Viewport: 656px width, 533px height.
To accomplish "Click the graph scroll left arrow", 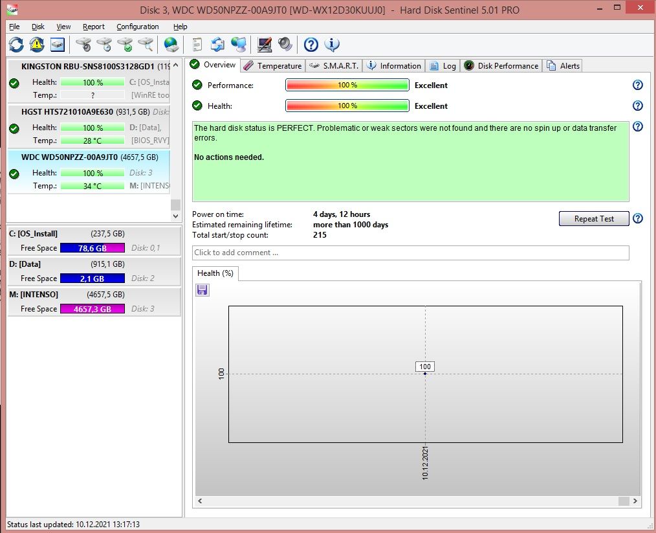I will tap(200, 501).
